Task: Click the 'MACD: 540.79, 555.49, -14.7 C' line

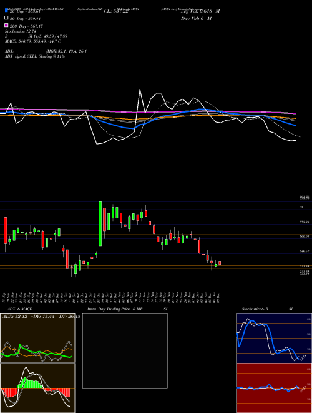Action: (33, 41)
